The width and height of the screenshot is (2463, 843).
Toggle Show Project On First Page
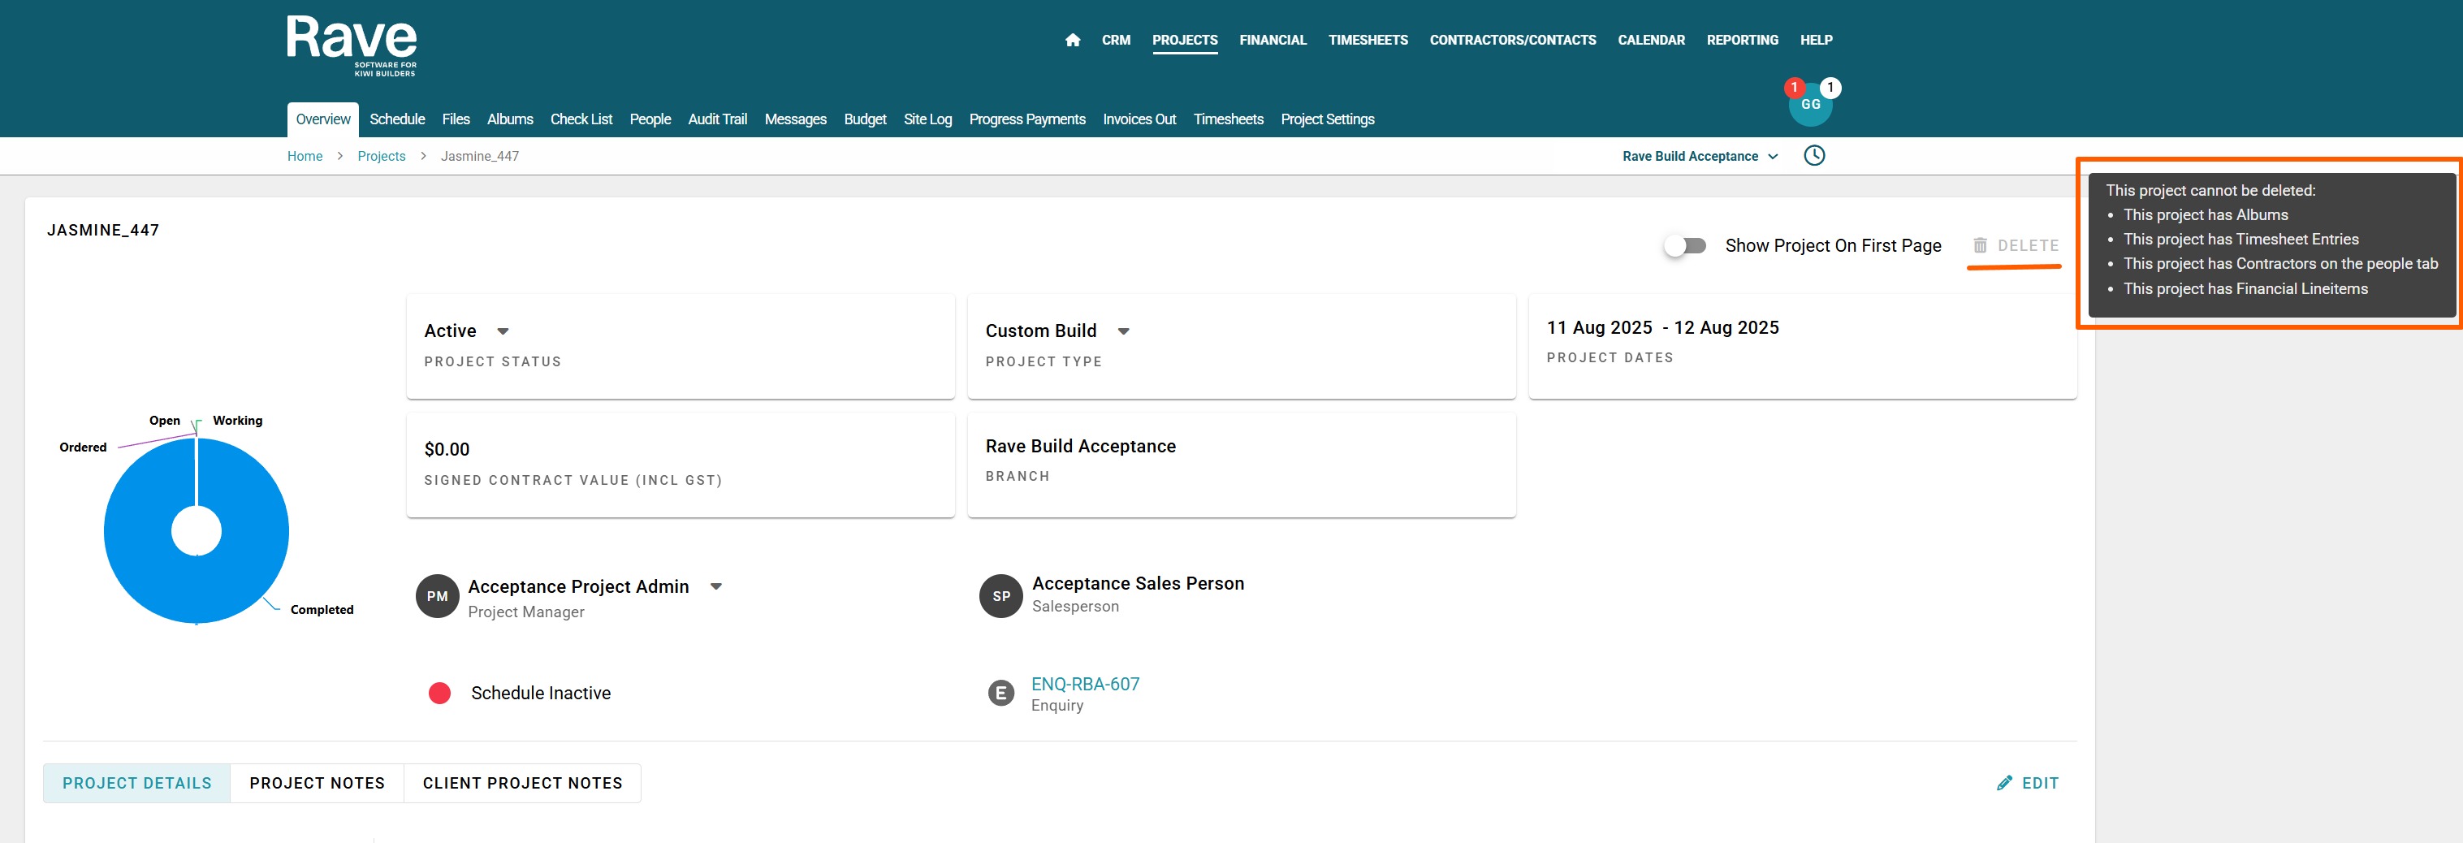click(1685, 245)
